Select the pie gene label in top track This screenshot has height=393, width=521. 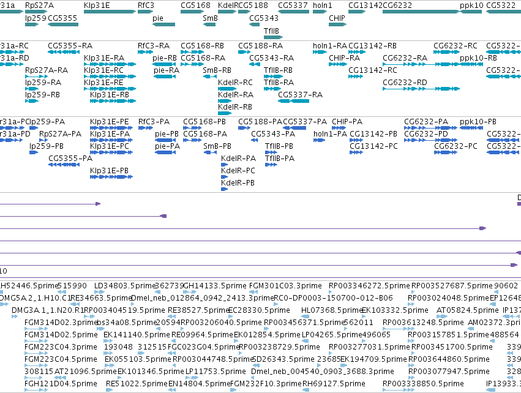click(158, 18)
